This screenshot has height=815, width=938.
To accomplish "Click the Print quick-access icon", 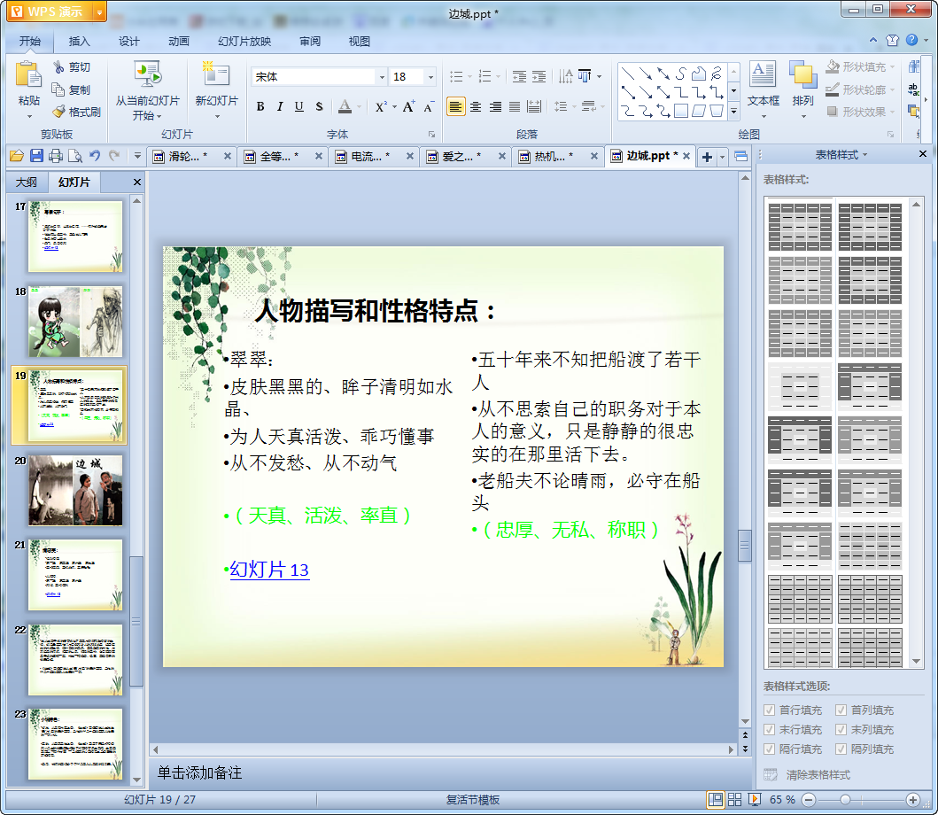I will (56, 156).
